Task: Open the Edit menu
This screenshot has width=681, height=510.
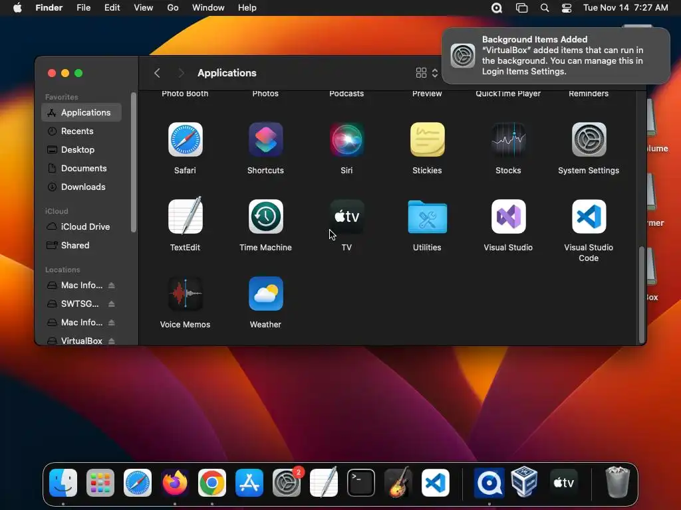Action: click(112, 8)
